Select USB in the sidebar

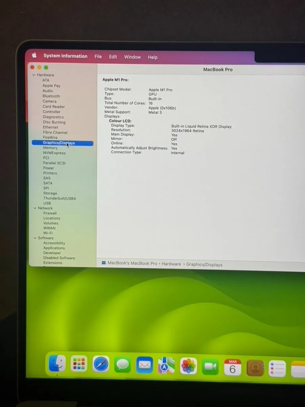click(47, 203)
